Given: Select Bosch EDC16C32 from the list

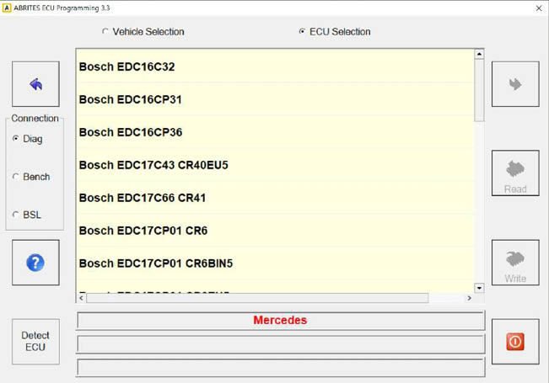Looking at the screenshot, I should pos(127,66).
